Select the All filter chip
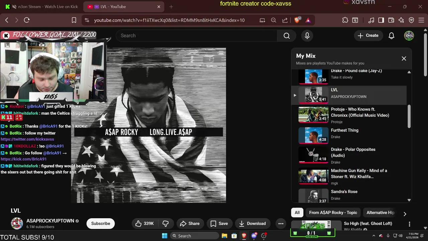 pos(297,213)
